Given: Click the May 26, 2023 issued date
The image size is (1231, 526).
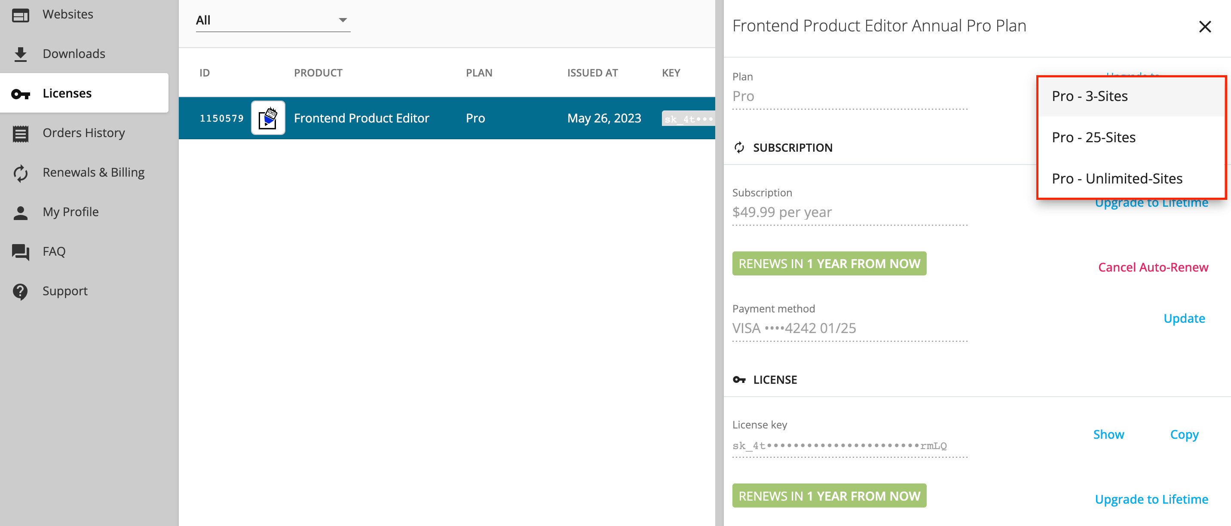Looking at the screenshot, I should 604,118.
